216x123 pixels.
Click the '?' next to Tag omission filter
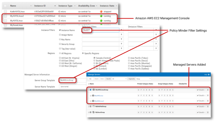[156, 48]
